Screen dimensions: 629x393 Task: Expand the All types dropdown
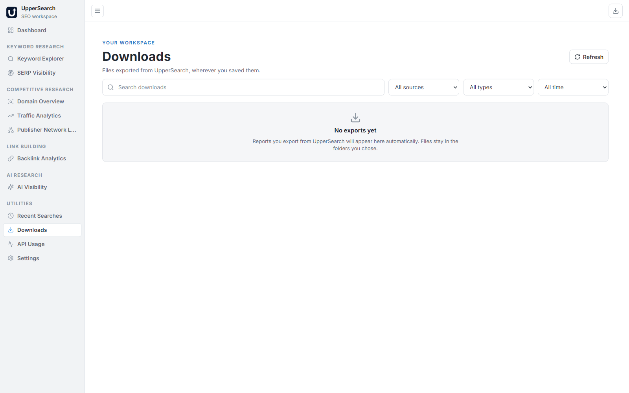click(x=498, y=87)
